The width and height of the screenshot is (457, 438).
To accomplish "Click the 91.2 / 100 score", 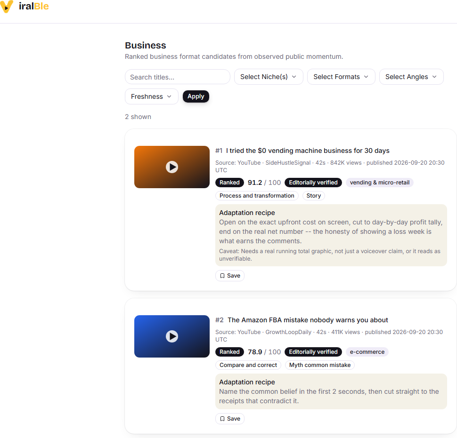I will (x=264, y=183).
